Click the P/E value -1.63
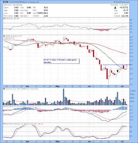This screenshot has width=138, height=143. 45,8
